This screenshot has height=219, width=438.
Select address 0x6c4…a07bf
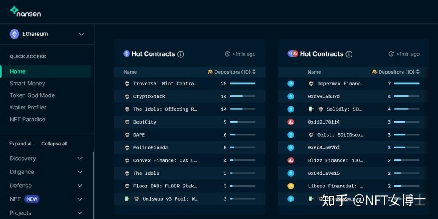[x=324, y=148]
